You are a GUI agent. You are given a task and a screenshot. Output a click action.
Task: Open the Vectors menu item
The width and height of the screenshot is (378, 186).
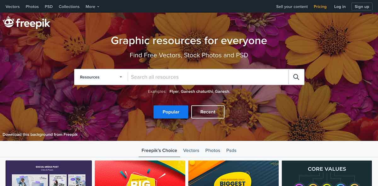click(x=13, y=7)
